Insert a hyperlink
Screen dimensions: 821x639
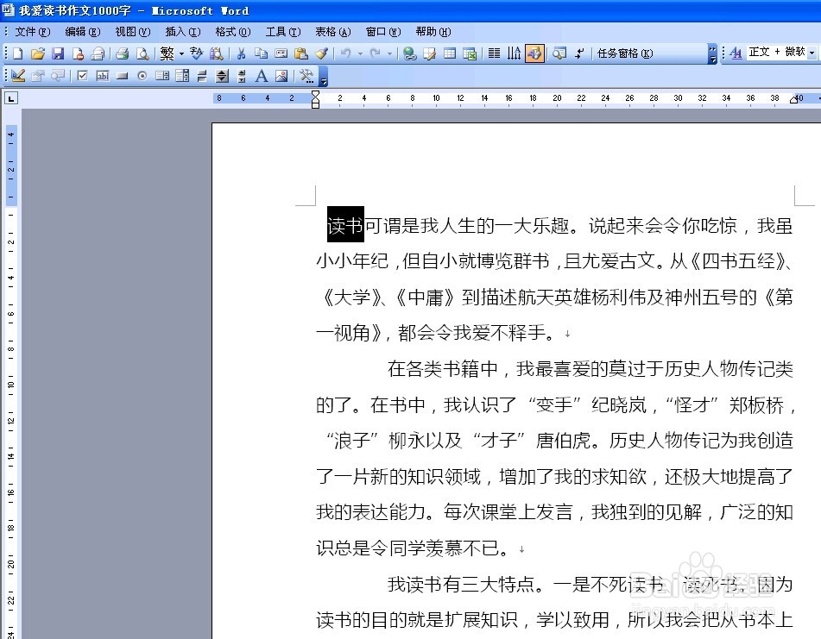409,53
